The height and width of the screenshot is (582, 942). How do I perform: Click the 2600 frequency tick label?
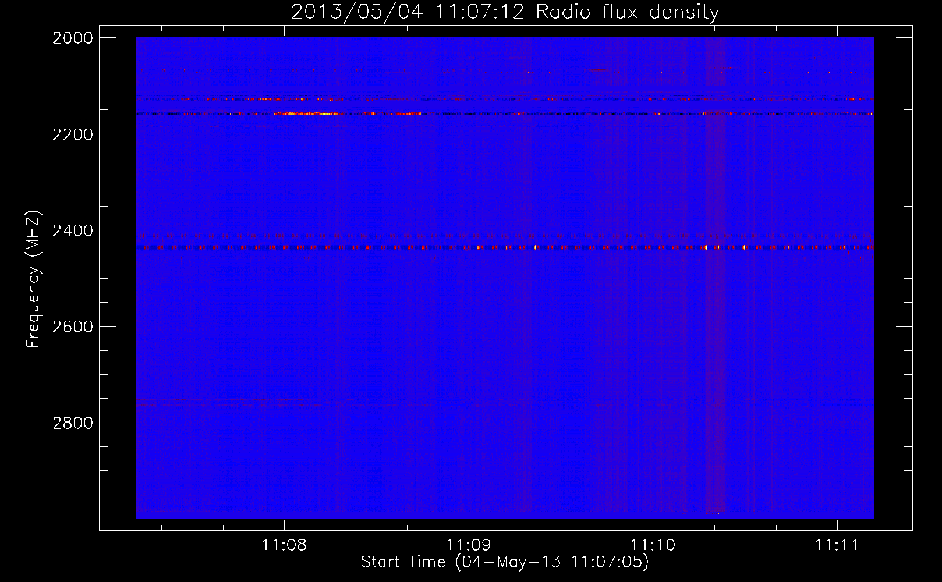coord(73,327)
